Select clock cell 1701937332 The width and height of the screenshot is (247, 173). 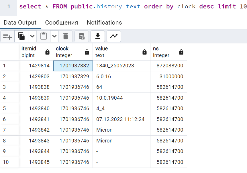point(73,66)
